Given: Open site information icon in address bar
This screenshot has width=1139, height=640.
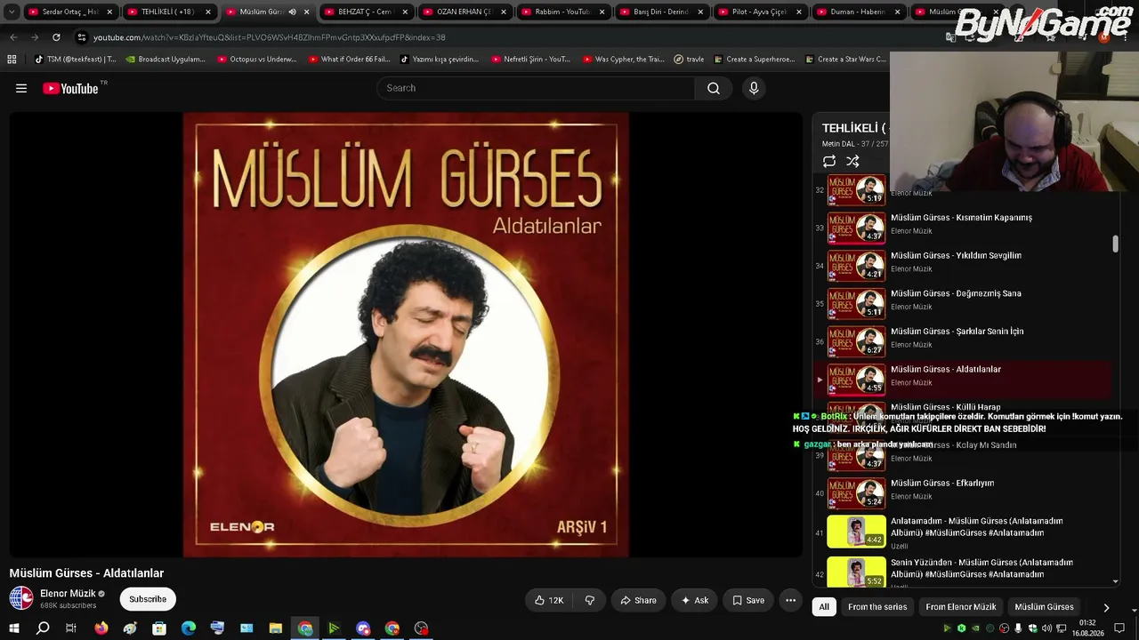Looking at the screenshot, I should point(82,37).
